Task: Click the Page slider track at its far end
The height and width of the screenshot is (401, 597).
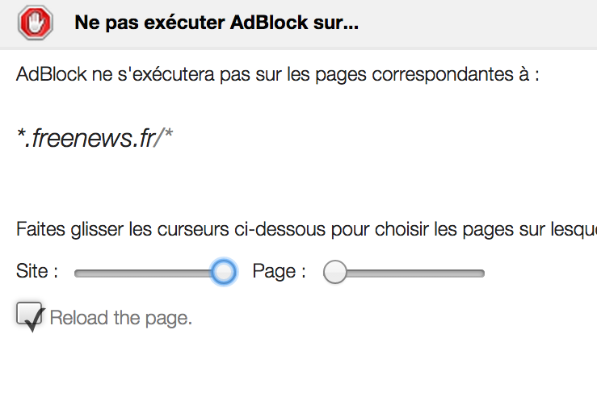Action: coord(481,274)
